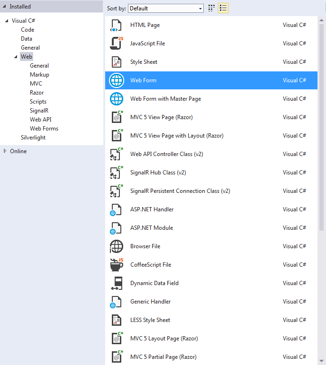
Task: Select the Scripts category
Action: [x=38, y=102]
